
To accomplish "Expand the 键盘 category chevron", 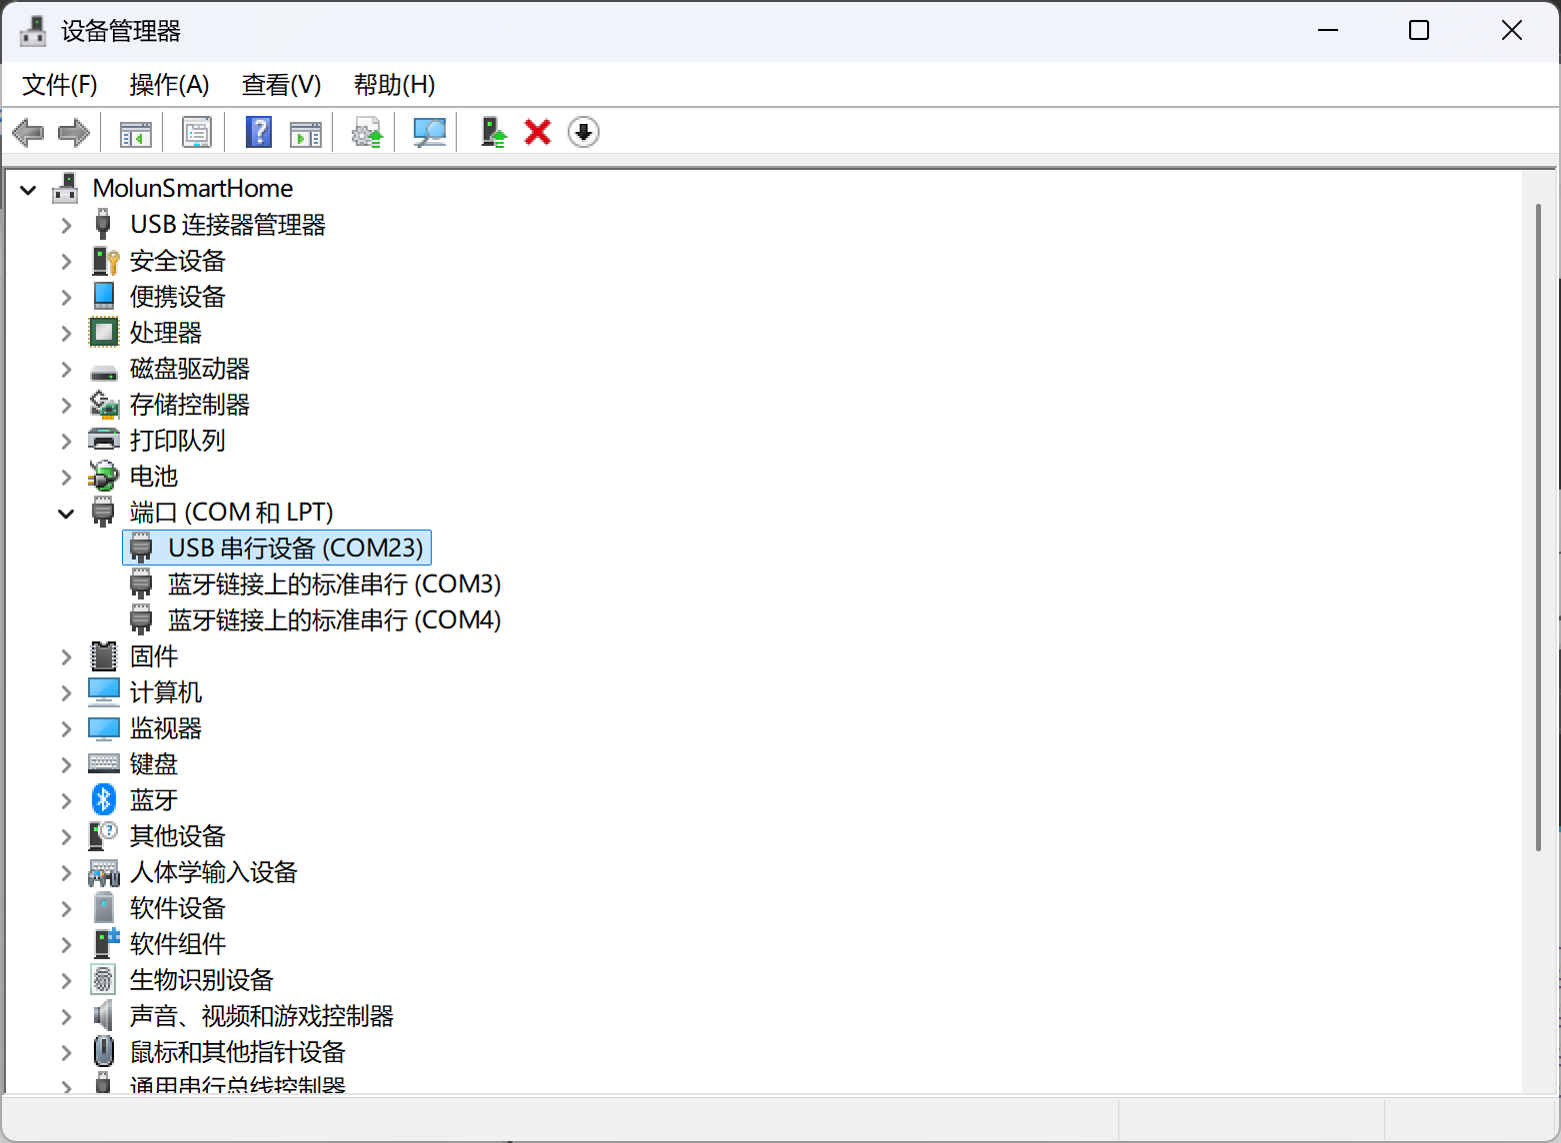I will [66, 765].
